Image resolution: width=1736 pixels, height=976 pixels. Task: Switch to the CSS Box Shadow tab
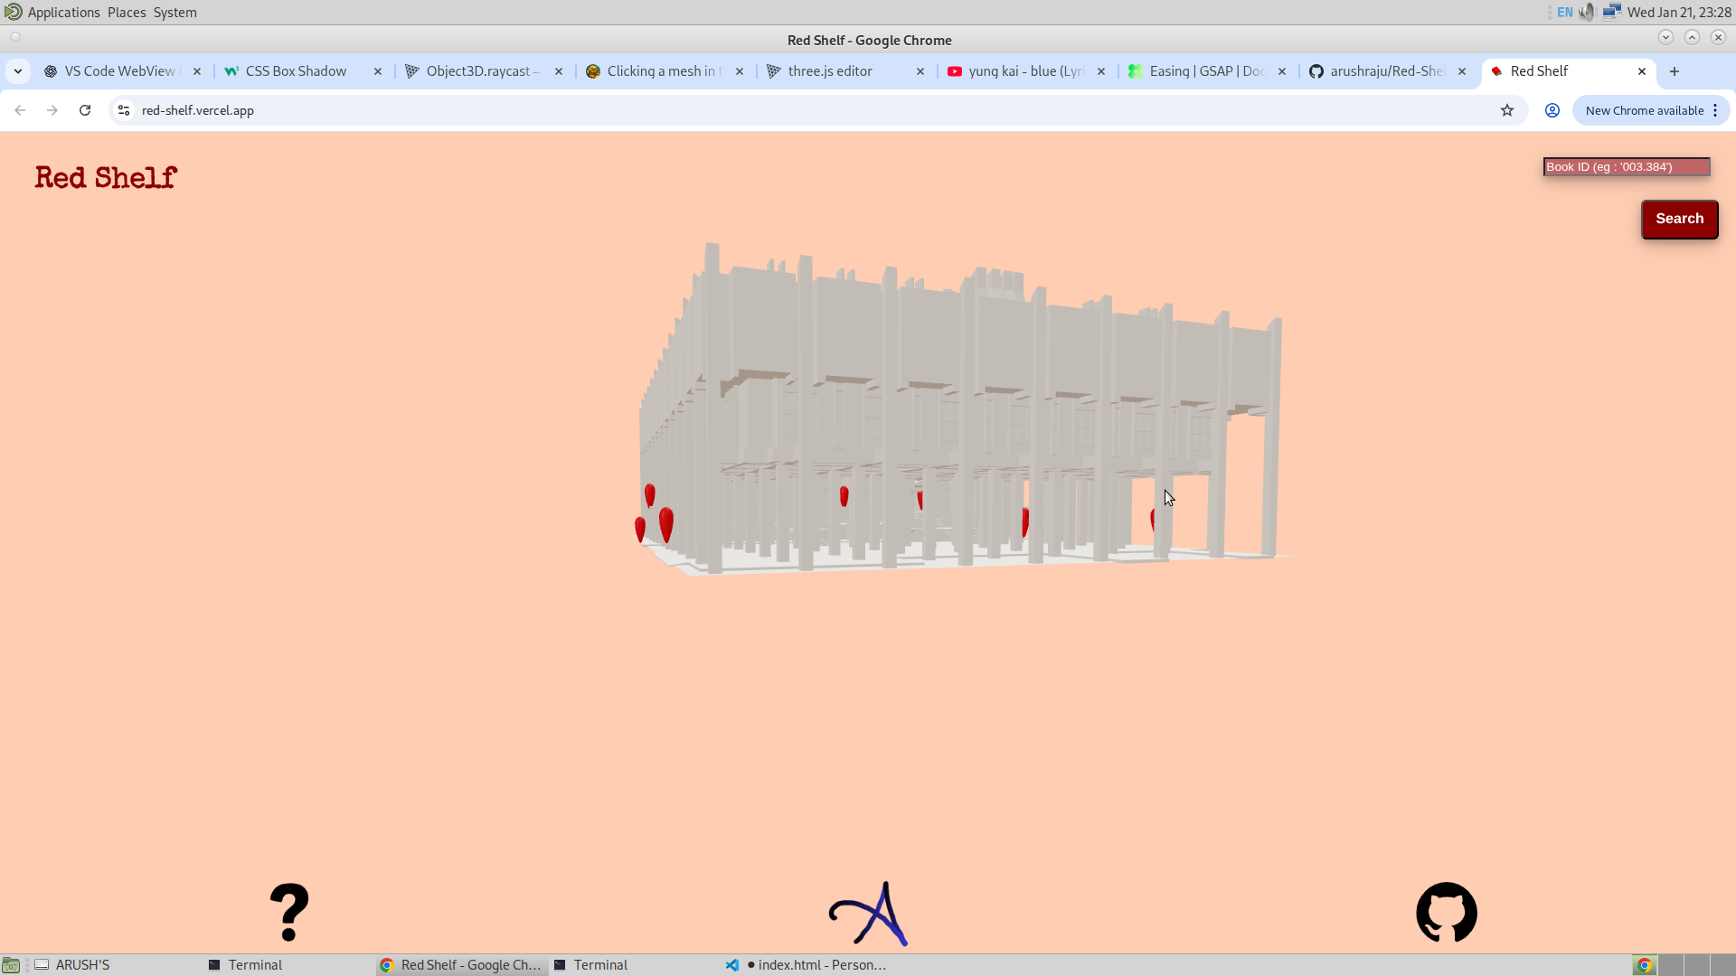tap(296, 71)
